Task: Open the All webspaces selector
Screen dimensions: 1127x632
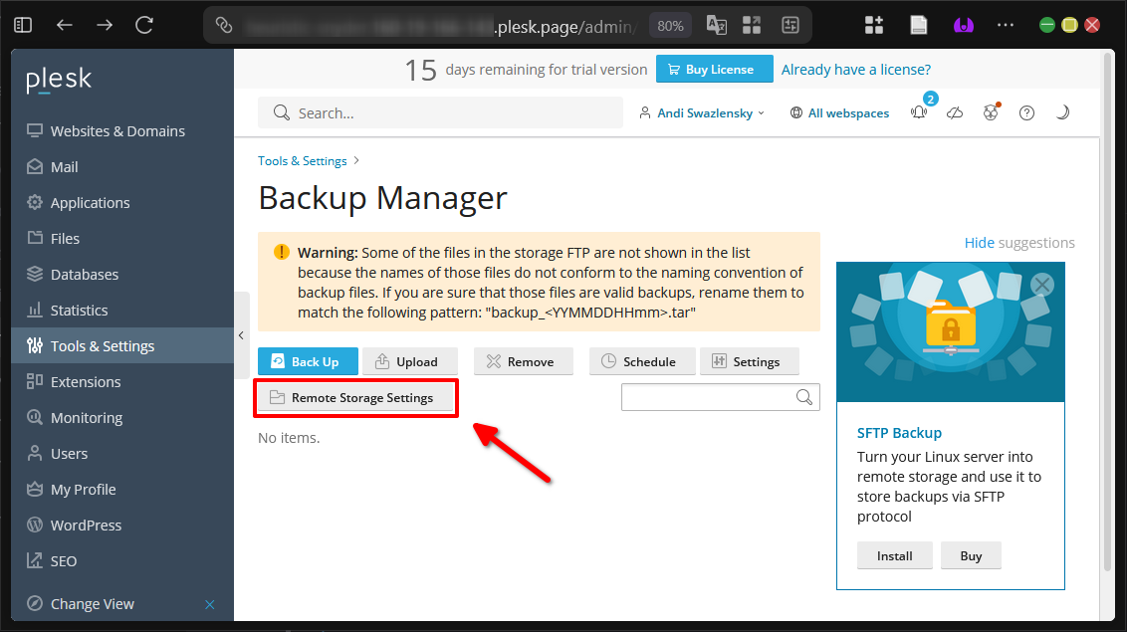Action: click(x=839, y=112)
